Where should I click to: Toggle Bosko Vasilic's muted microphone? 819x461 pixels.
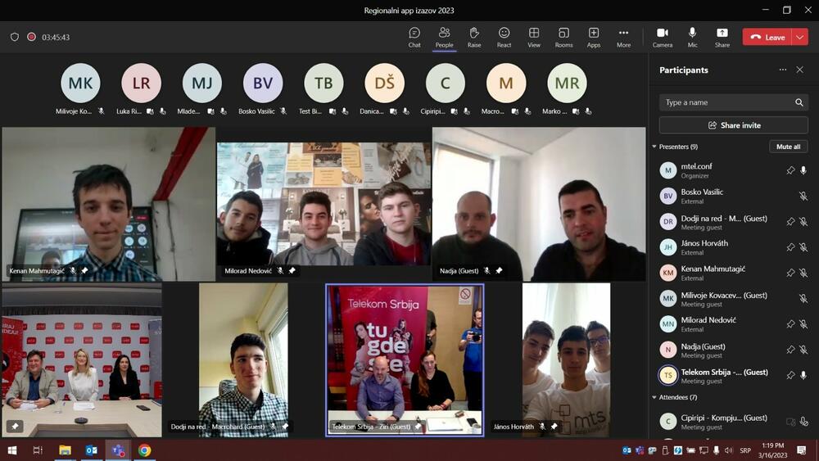coord(803,197)
